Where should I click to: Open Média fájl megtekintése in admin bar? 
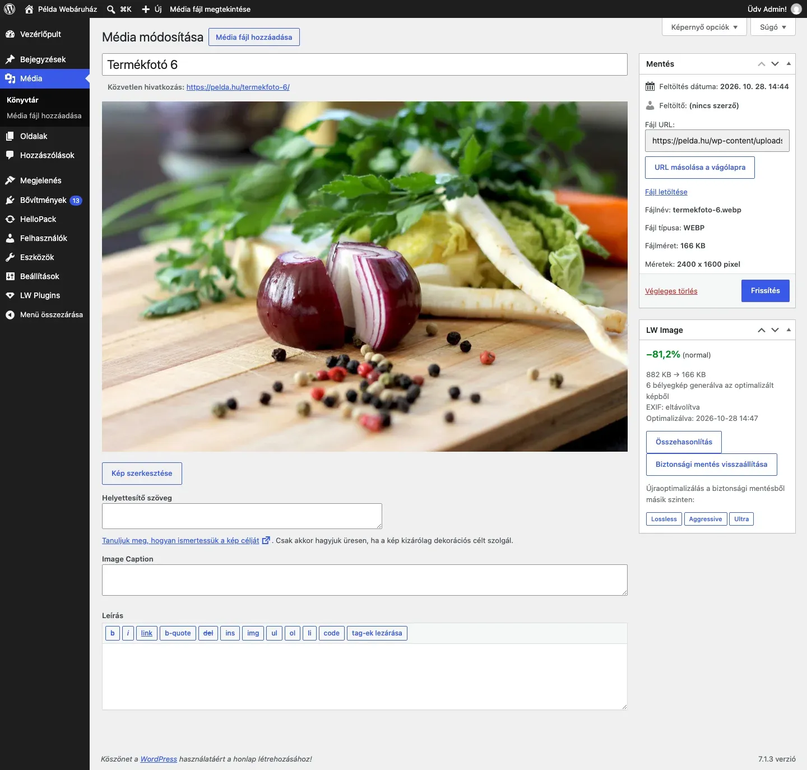[210, 9]
